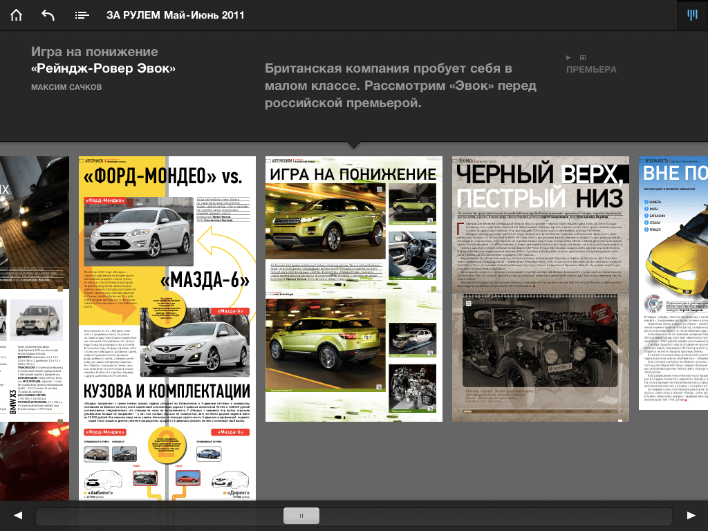The height and width of the screenshot is (531, 708).
Task: Select the magazine title 'ЗА РУЛЕМ Май-Июнь 2011'
Action: (175, 15)
